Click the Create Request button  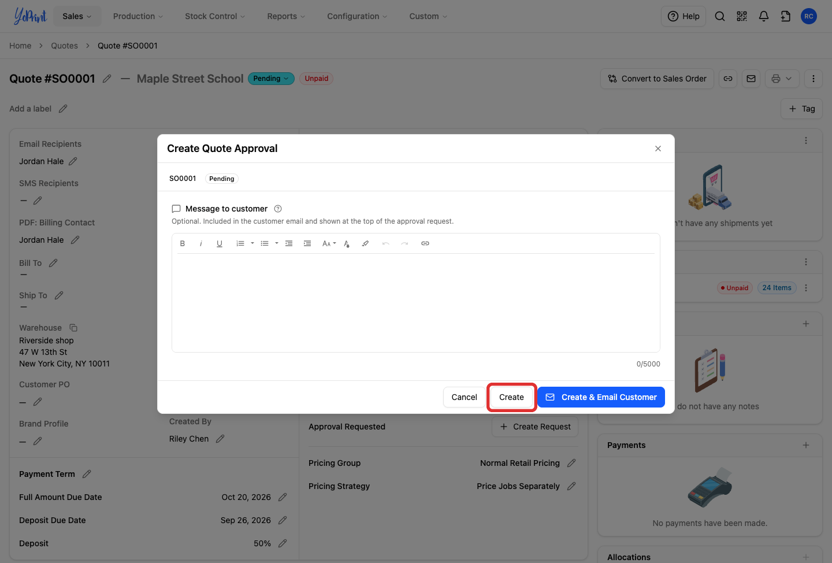[x=535, y=427]
